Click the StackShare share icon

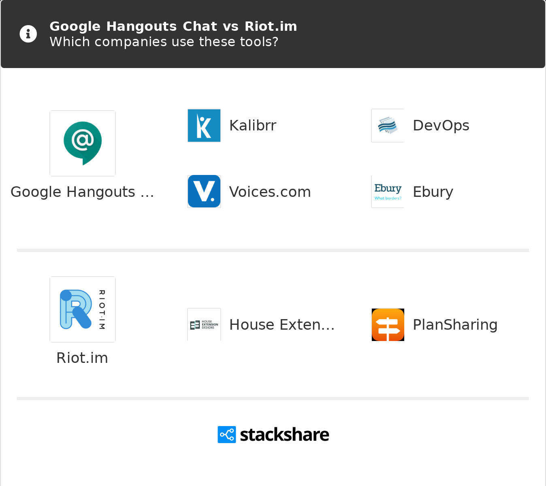point(227,435)
